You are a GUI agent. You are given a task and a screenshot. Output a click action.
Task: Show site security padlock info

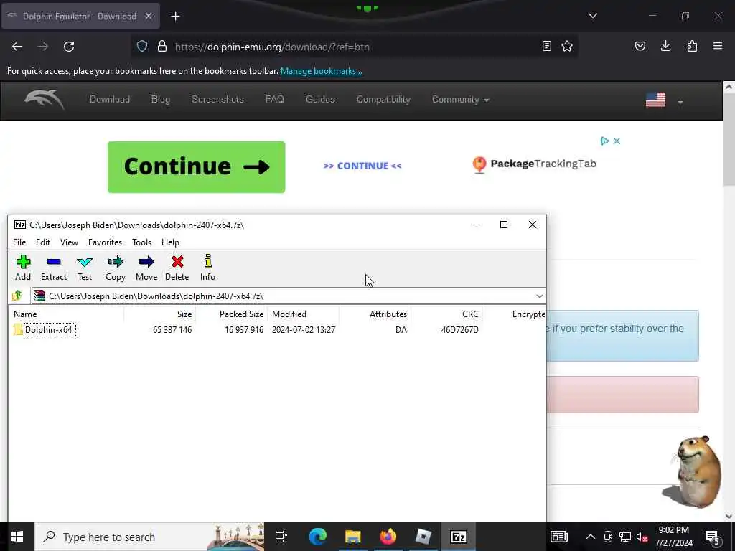(x=162, y=47)
